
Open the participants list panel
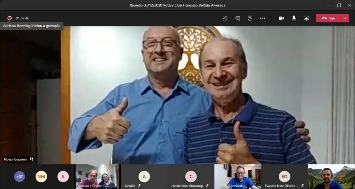click(x=225, y=18)
